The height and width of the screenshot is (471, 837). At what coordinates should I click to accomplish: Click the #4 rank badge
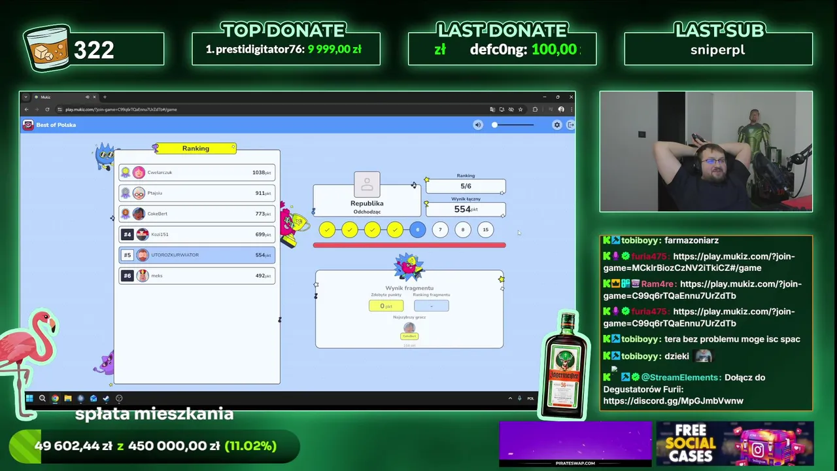pyautogui.click(x=128, y=234)
